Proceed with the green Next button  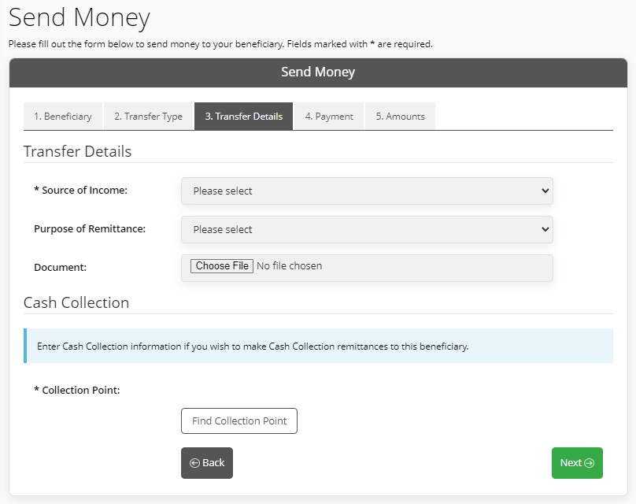point(577,463)
